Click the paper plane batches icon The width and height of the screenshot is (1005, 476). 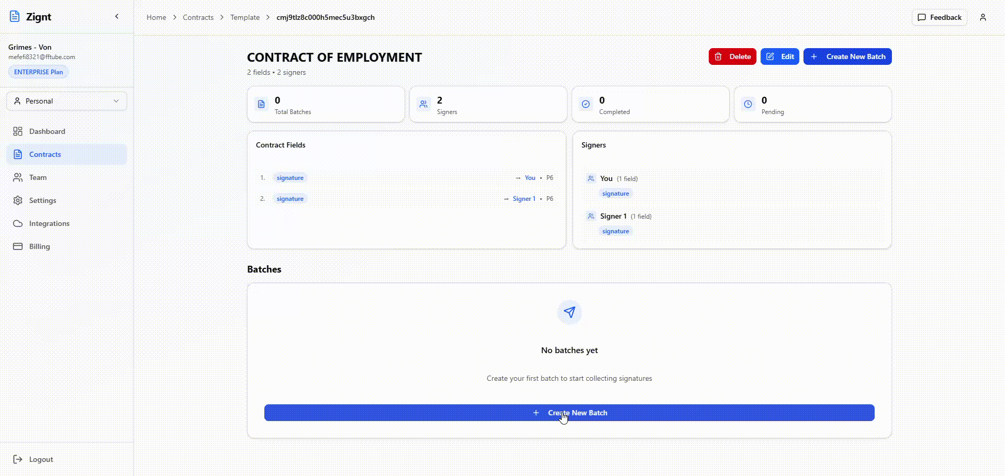click(569, 312)
